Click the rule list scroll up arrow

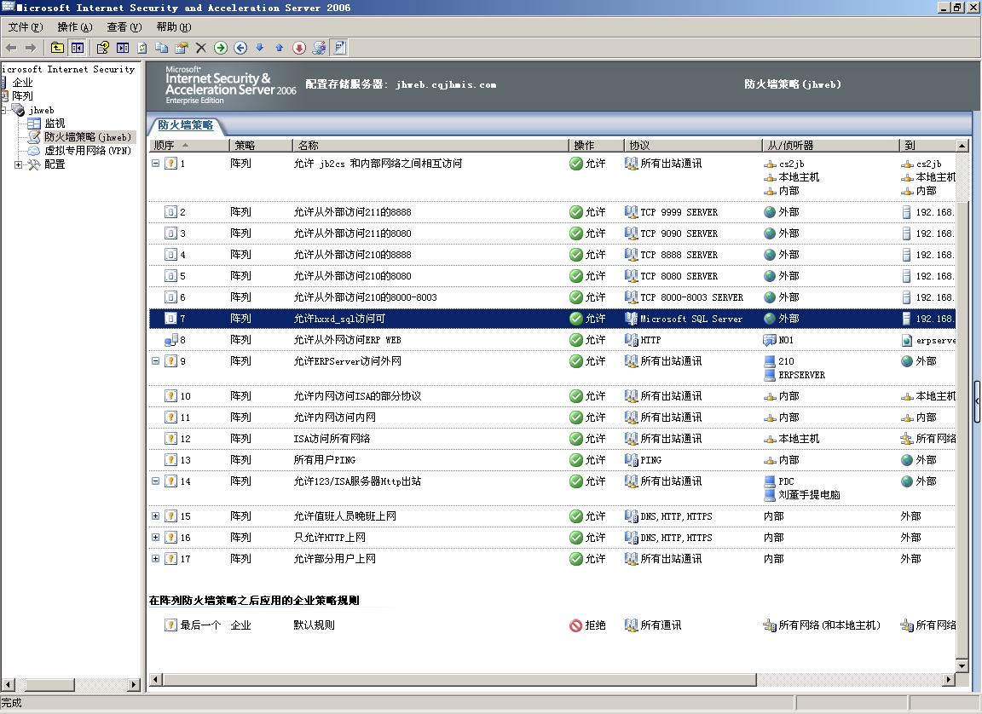(x=962, y=145)
